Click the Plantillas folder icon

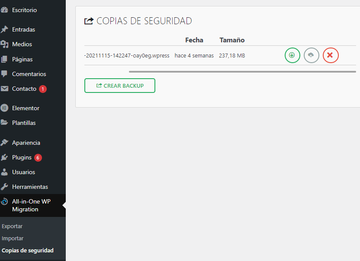[4, 122]
